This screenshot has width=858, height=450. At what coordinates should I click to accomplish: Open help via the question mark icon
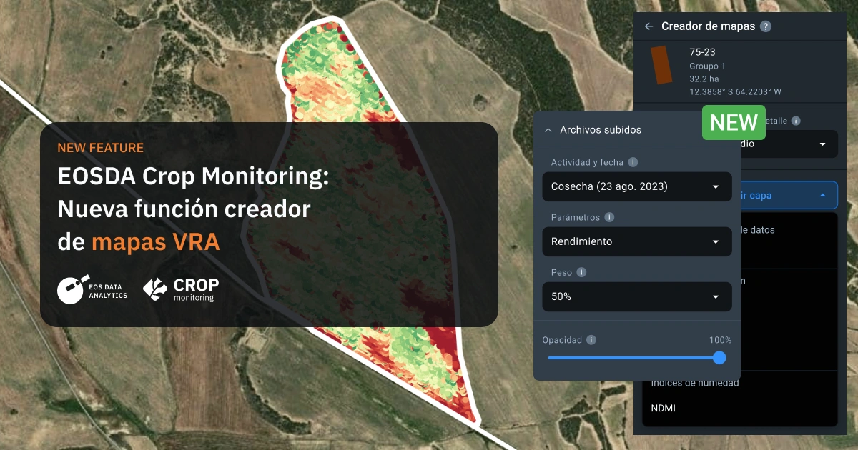[766, 26]
